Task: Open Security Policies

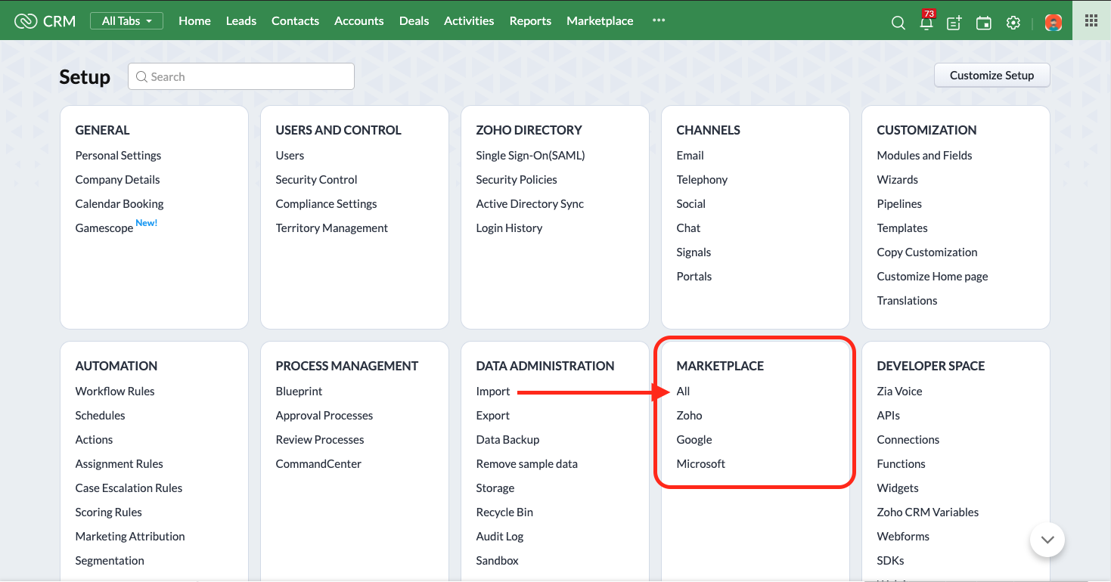Action: 517,180
